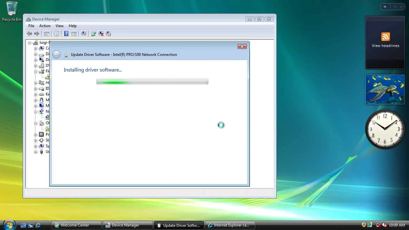This screenshot has width=409, height=230.
Task: Click the 10:09 AM taskbar clock
Action: pos(397,225)
